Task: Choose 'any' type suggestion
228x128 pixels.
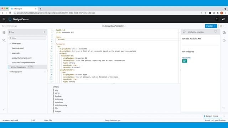Action: coord(57,90)
